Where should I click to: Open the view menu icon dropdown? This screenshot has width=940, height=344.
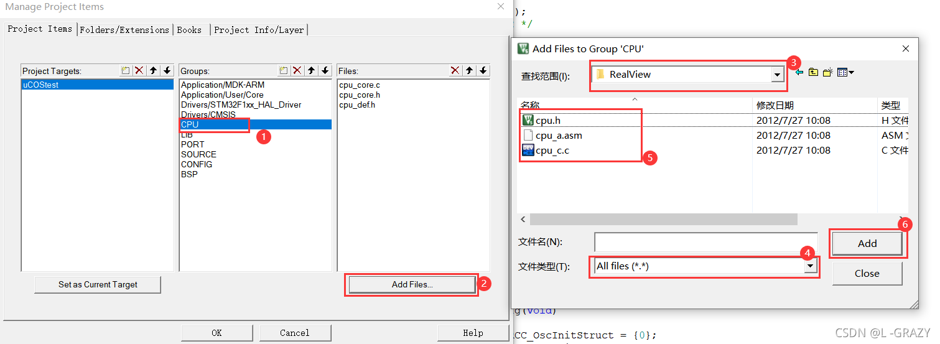[845, 73]
